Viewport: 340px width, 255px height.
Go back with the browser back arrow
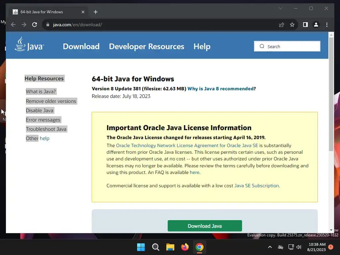(13, 25)
